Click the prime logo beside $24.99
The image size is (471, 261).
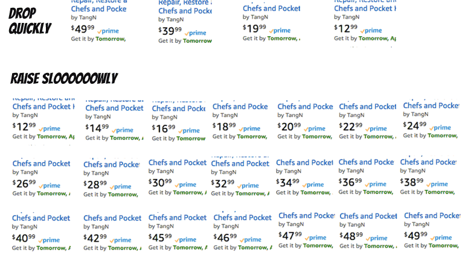click(x=440, y=128)
